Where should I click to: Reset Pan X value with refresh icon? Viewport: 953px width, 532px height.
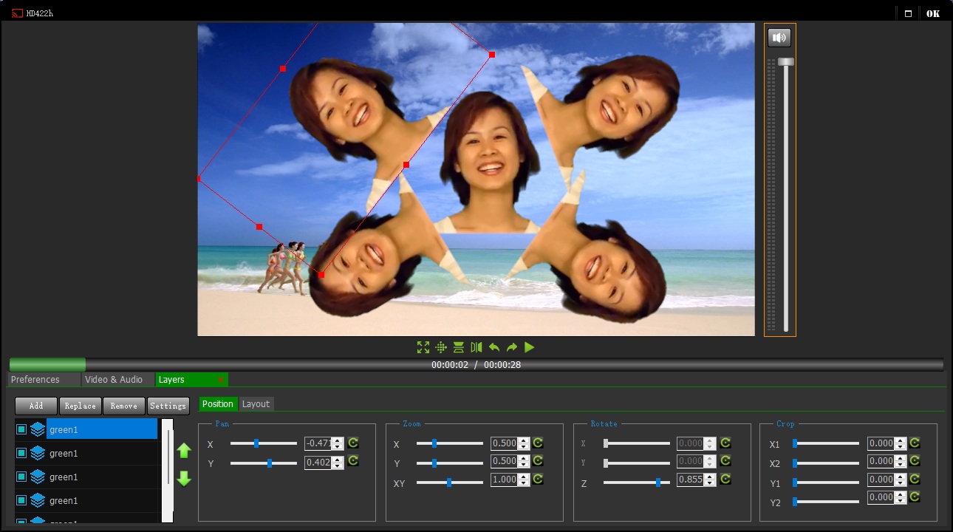[353, 443]
